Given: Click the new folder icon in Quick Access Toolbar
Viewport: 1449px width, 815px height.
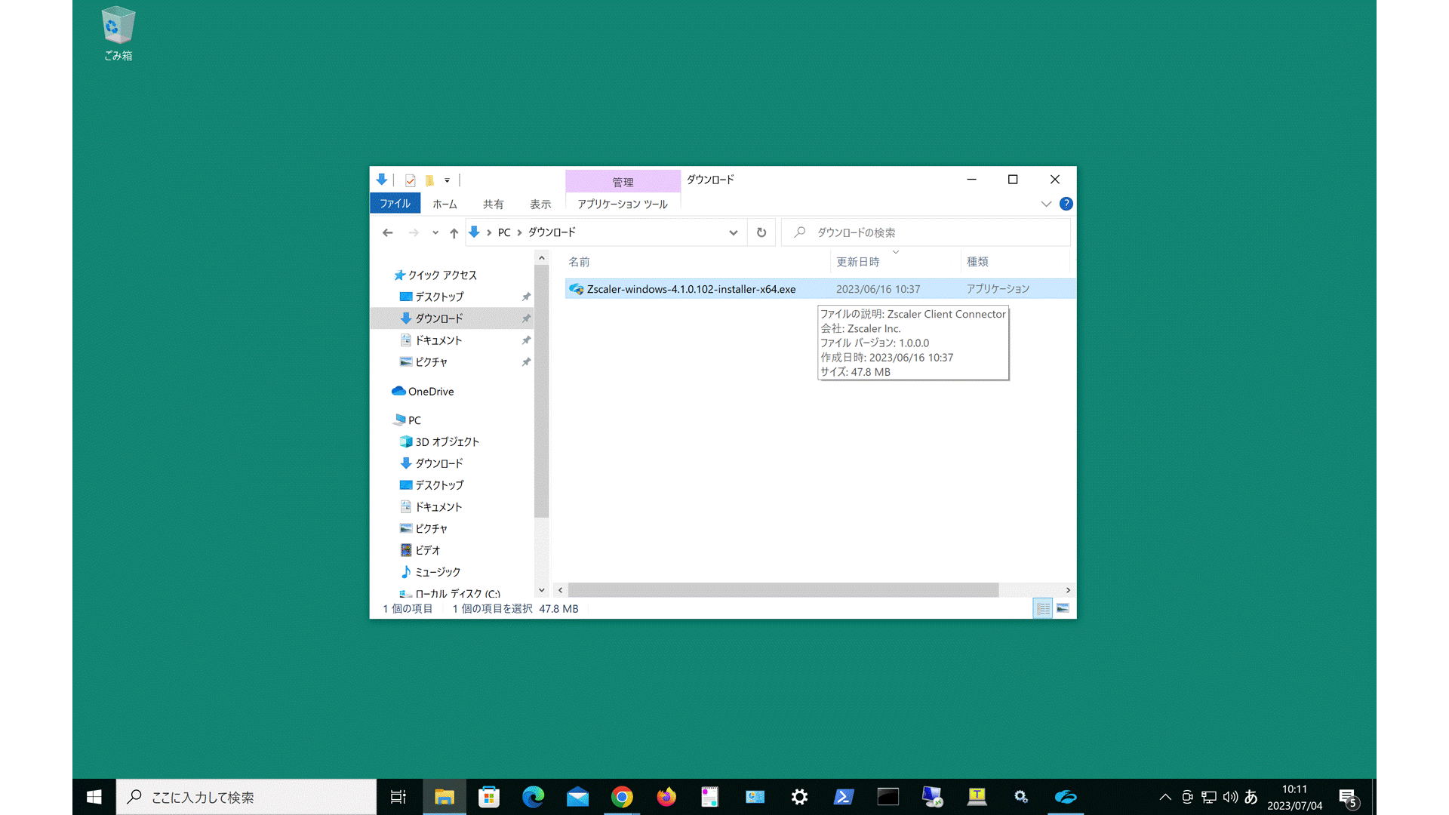Looking at the screenshot, I should 430,180.
